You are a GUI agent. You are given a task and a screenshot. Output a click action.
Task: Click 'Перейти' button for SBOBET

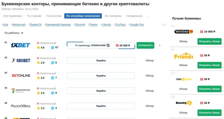tap(101, 60)
